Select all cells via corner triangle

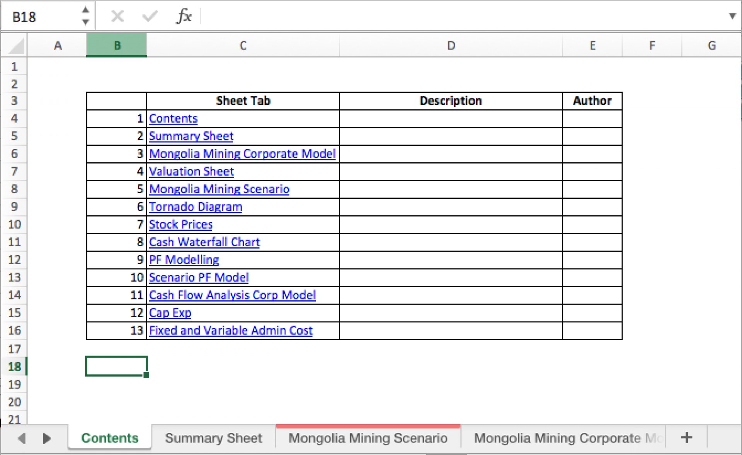tap(14, 45)
